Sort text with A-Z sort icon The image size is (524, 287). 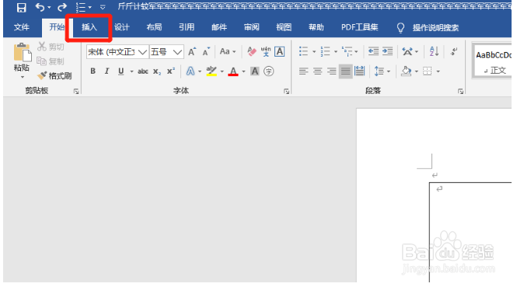tap(434, 51)
